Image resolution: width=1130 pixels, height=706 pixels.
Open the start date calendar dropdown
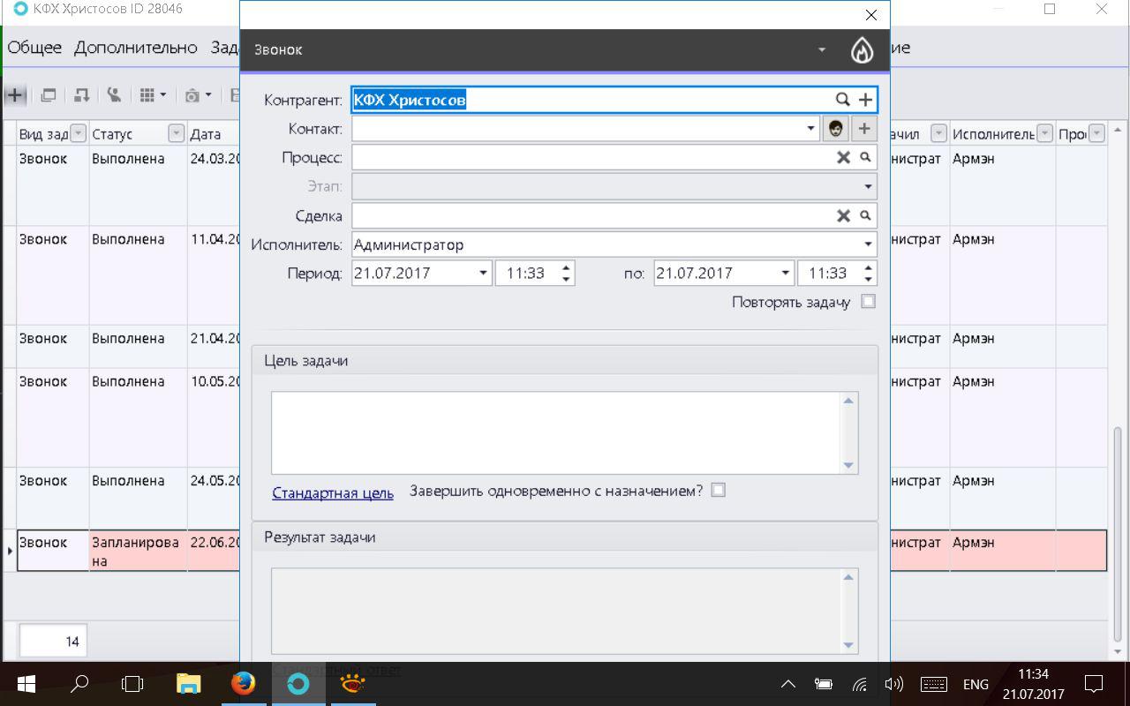pyautogui.click(x=483, y=274)
